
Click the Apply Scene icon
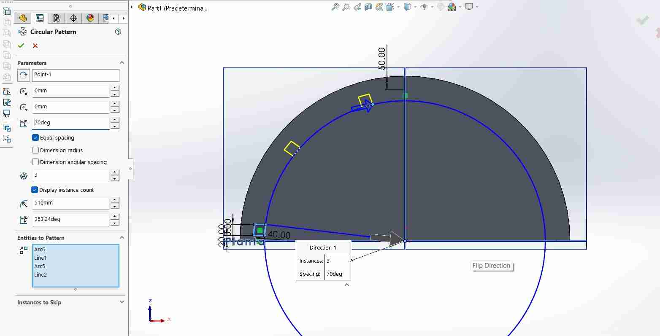pyautogui.click(x=452, y=7)
